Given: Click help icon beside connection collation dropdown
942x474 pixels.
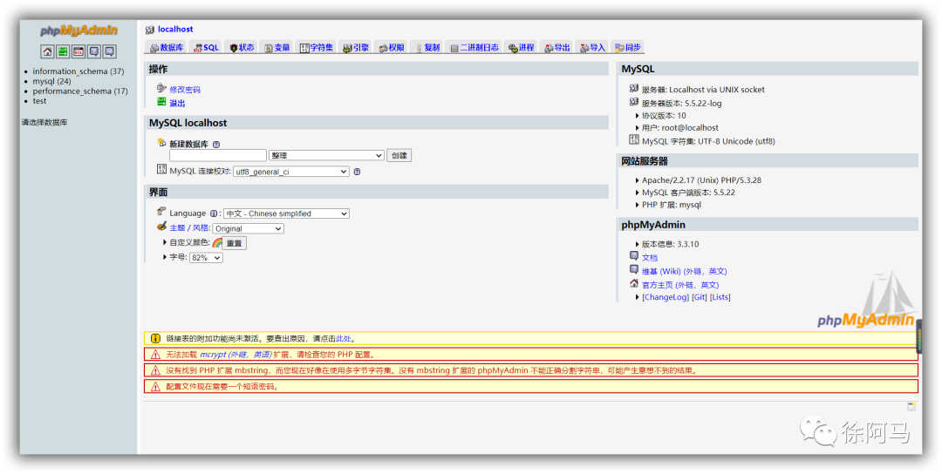Looking at the screenshot, I should click(357, 172).
